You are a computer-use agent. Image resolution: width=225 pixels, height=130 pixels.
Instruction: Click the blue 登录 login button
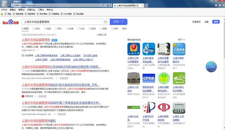coord(216,22)
